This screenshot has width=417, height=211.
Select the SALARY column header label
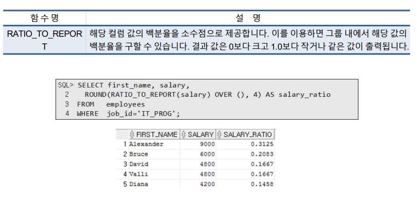click(x=201, y=135)
